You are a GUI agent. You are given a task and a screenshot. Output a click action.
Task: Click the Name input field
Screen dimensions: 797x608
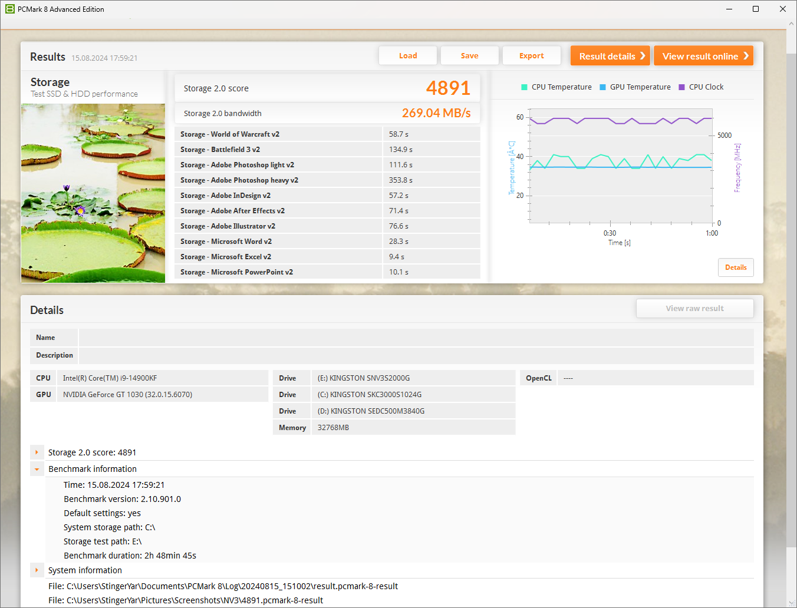(416, 338)
